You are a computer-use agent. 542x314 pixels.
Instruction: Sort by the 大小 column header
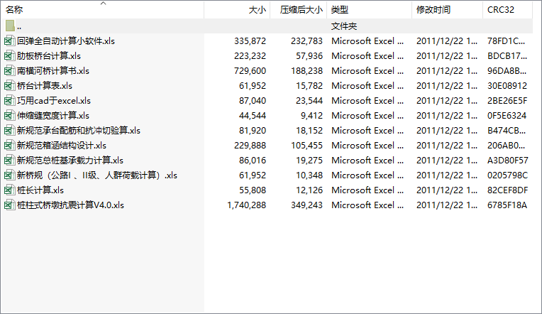tap(257, 10)
